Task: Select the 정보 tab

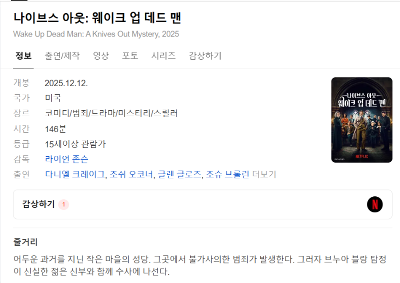Action: (23, 56)
